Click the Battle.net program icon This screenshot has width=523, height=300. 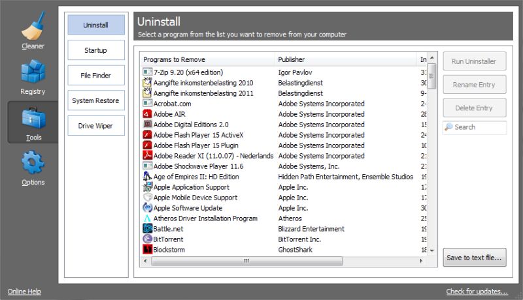point(148,228)
